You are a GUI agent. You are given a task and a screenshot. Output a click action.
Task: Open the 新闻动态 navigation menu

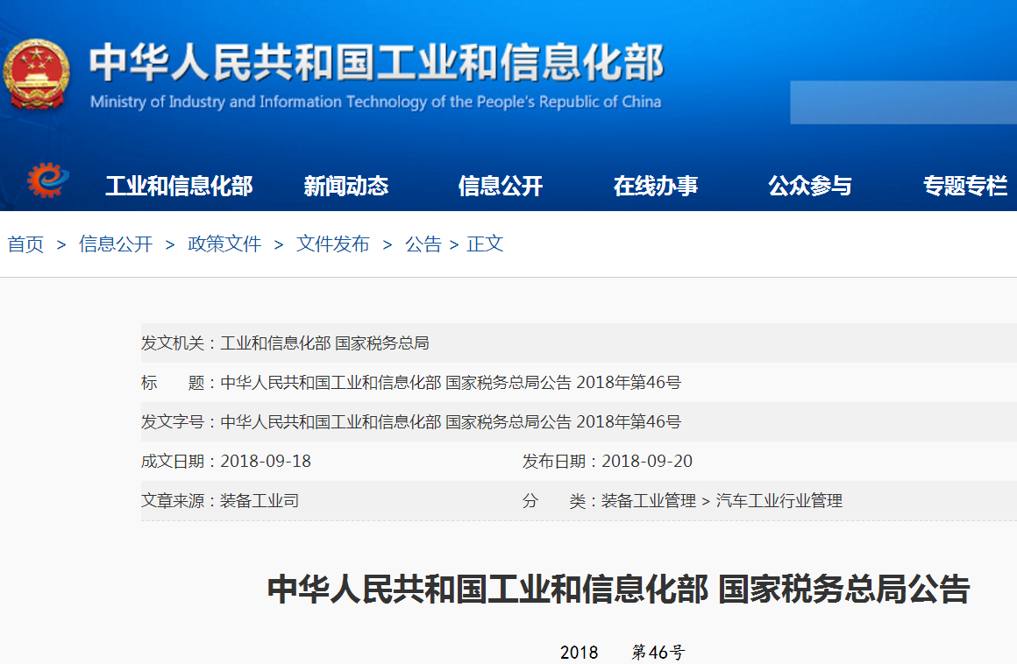pos(346,185)
